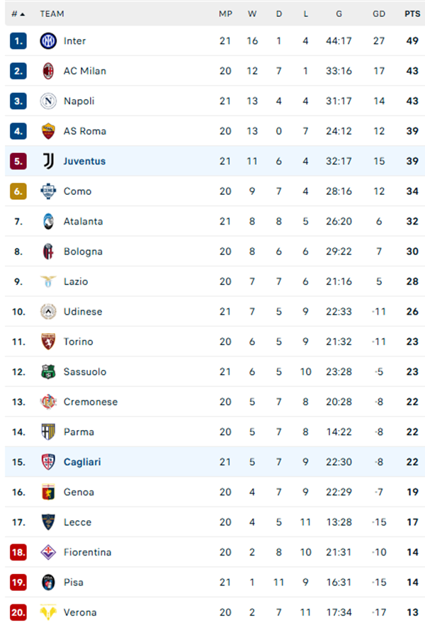Click the Verona club crest
The width and height of the screenshot is (425, 625).
point(47,612)
